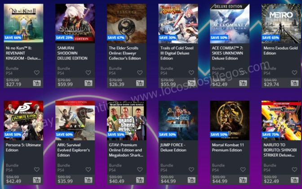Add Persona 5 Ultimate Edition to cart
The width and height of the screenshot is (302, 189).
pos(37,180)
